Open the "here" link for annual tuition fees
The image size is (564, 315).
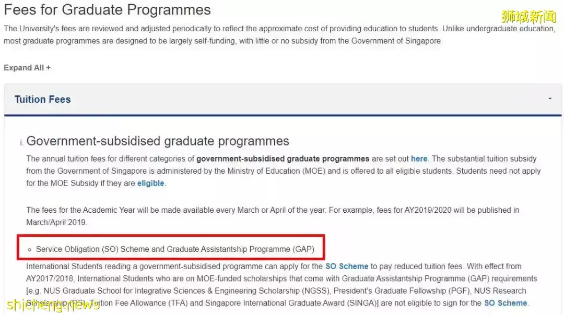419,159
